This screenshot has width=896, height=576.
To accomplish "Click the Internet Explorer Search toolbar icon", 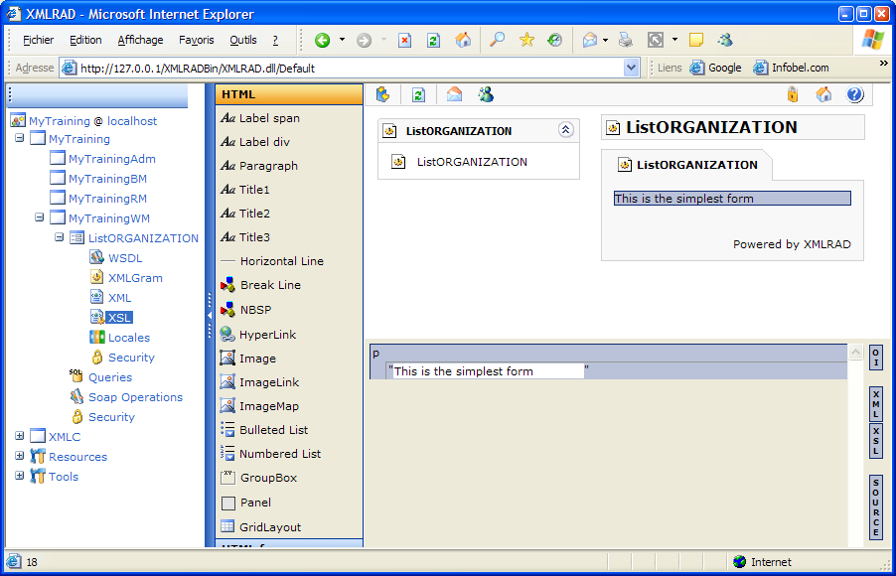I will point(497,40).
